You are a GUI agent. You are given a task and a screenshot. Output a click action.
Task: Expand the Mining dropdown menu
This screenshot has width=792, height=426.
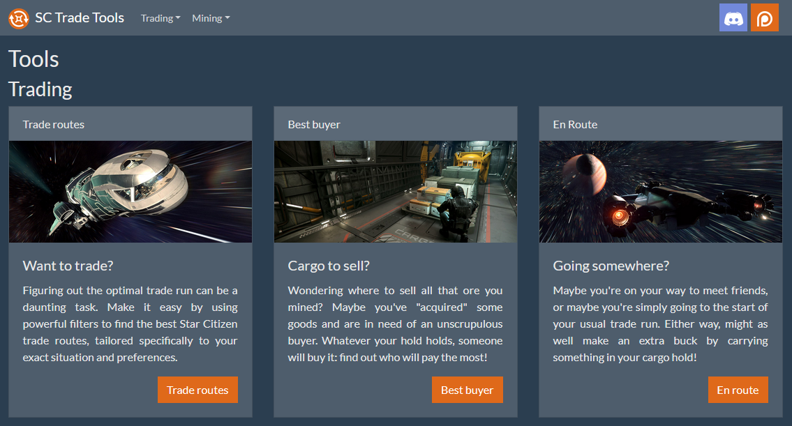(x=211, y=18)
